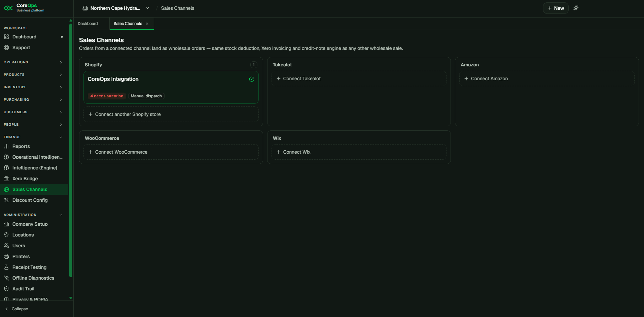Open the Support lifebuoy icon
The width and height of the screenshot is (644, 317).
6,47
